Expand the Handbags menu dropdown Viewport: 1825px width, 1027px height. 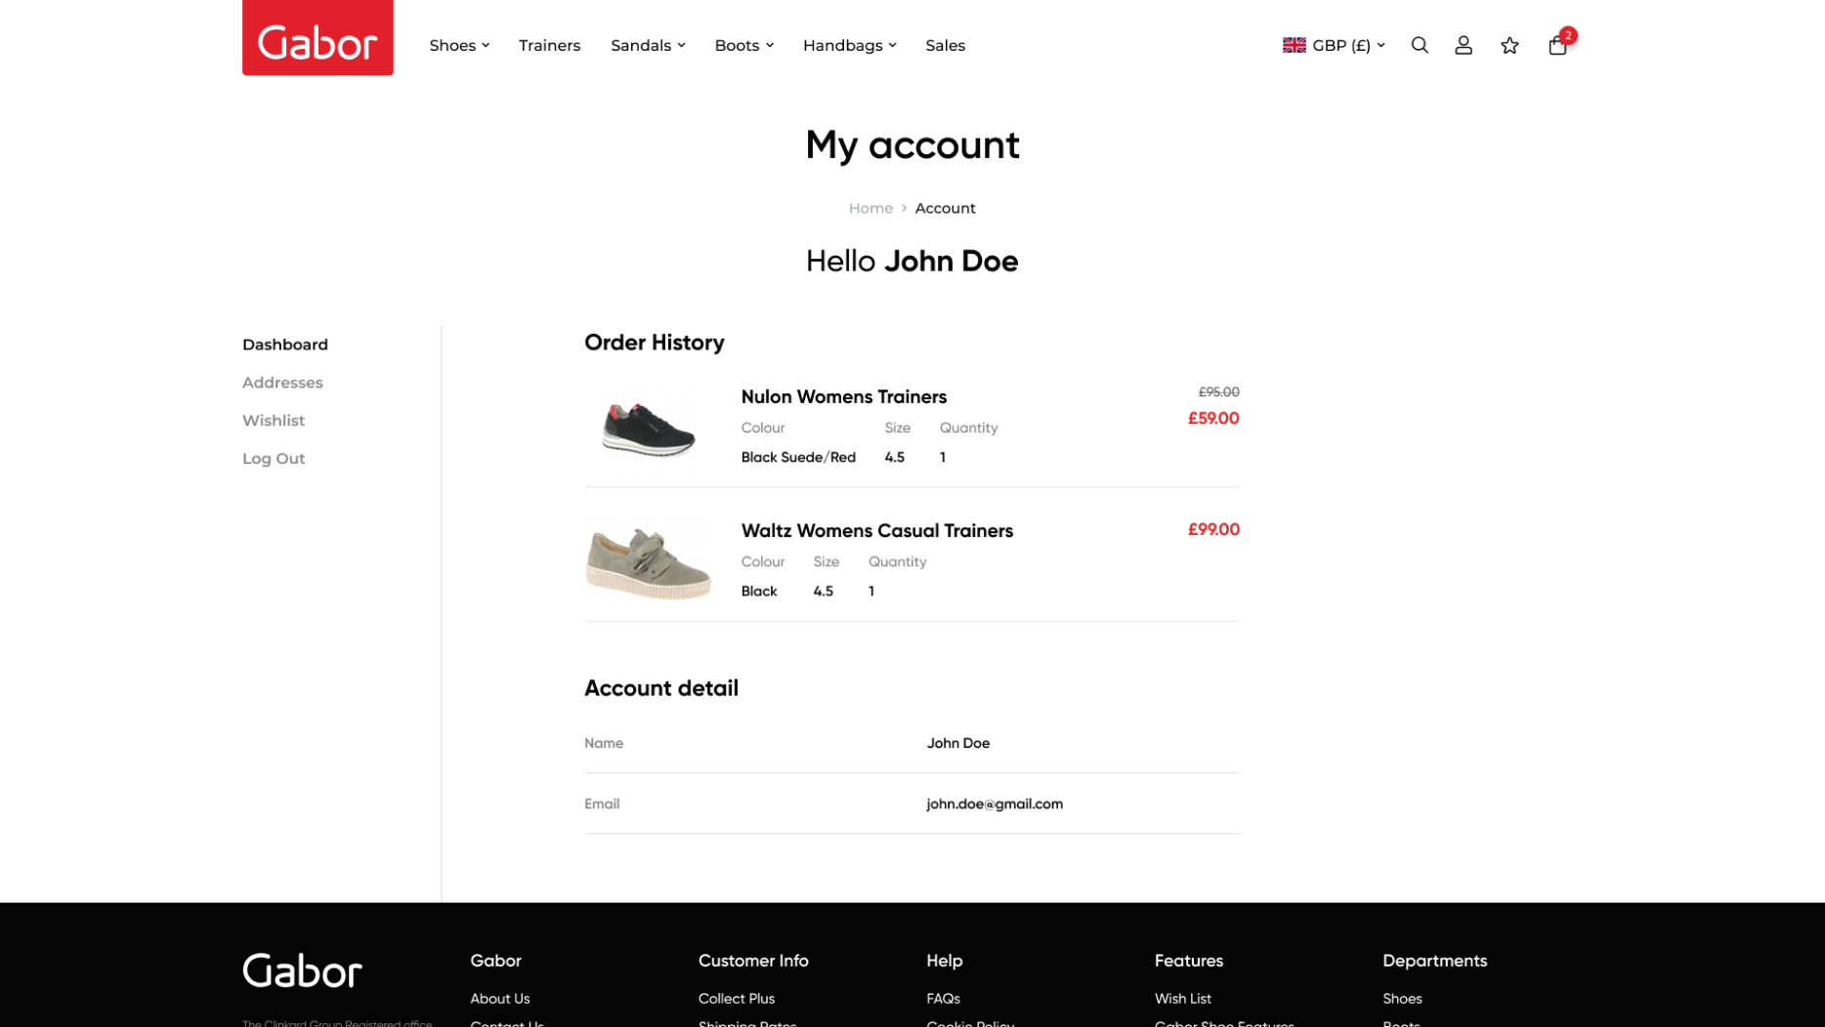click(849, 45)
